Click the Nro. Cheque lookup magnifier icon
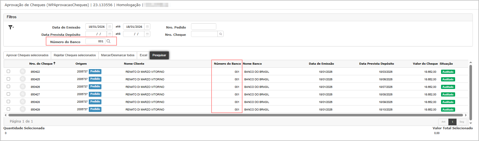This screenshot has height=141, width=479. (221, 34)
